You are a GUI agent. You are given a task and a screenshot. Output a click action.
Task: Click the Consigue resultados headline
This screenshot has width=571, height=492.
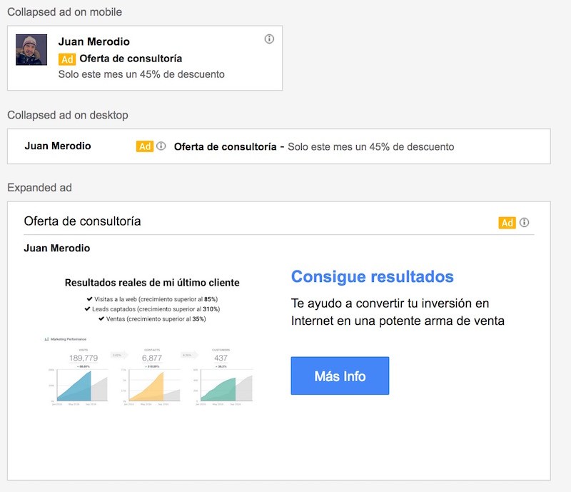tap(372, 276)
